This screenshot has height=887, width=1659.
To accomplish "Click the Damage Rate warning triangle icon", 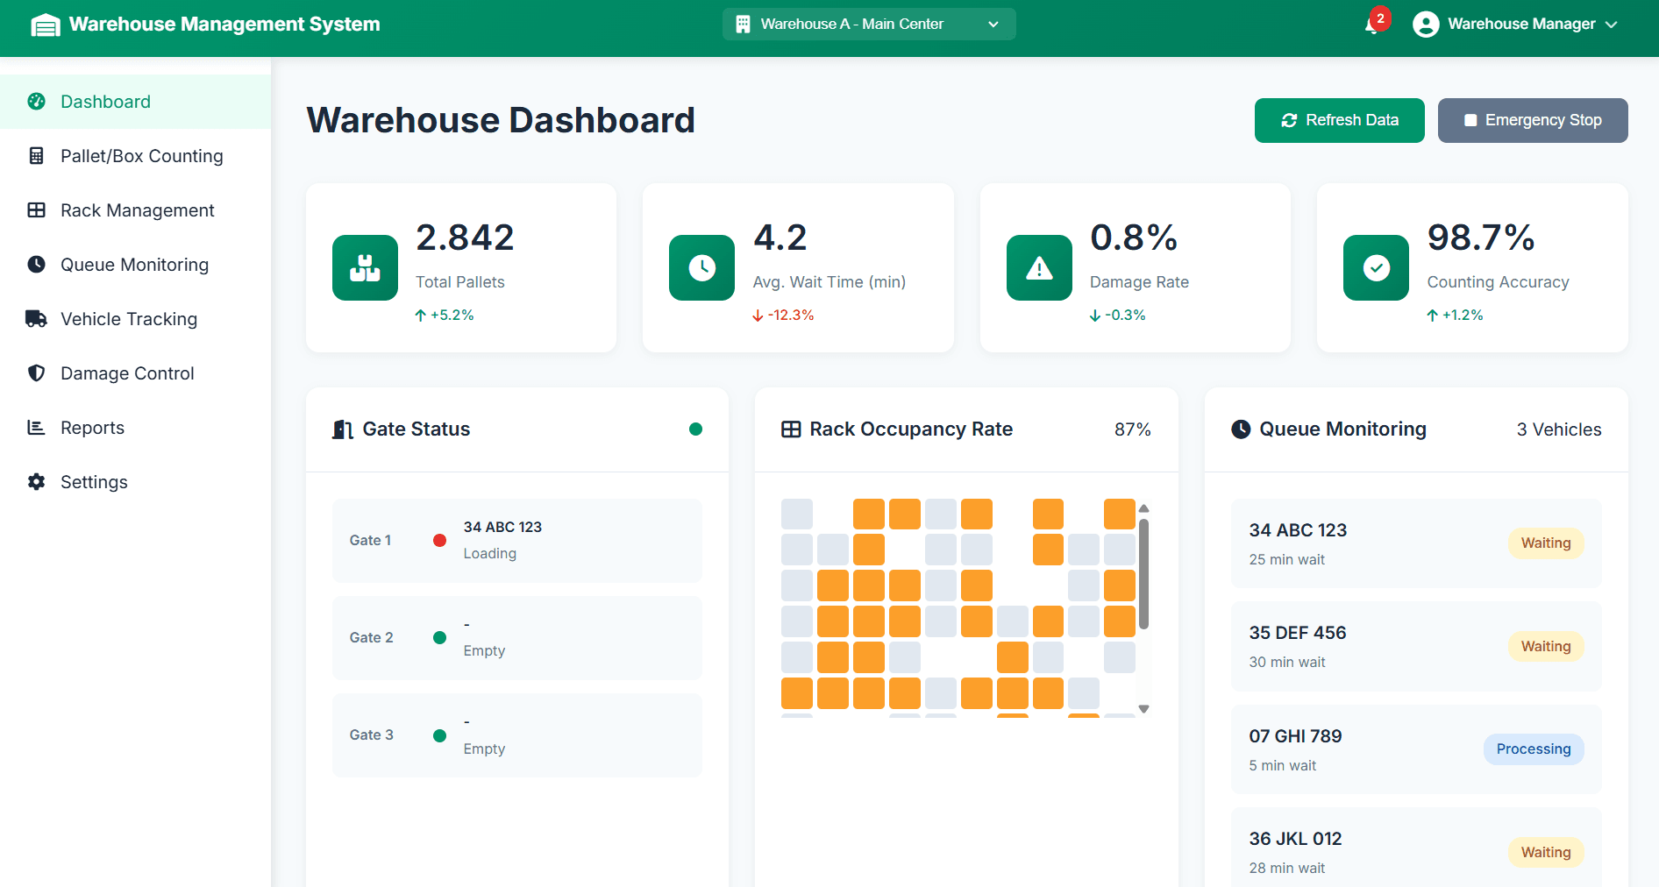I will coord(1039,267).
